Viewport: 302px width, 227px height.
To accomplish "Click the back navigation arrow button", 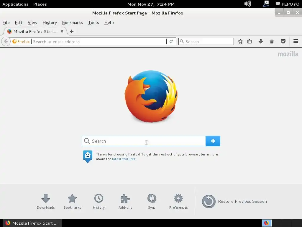I will pyautogui.click(x=6, y=41).
